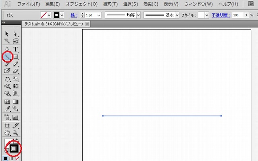Expand the 基本 brush definition dropdown
Viewport: 258px width, 161px height.
tap(177, 15)
